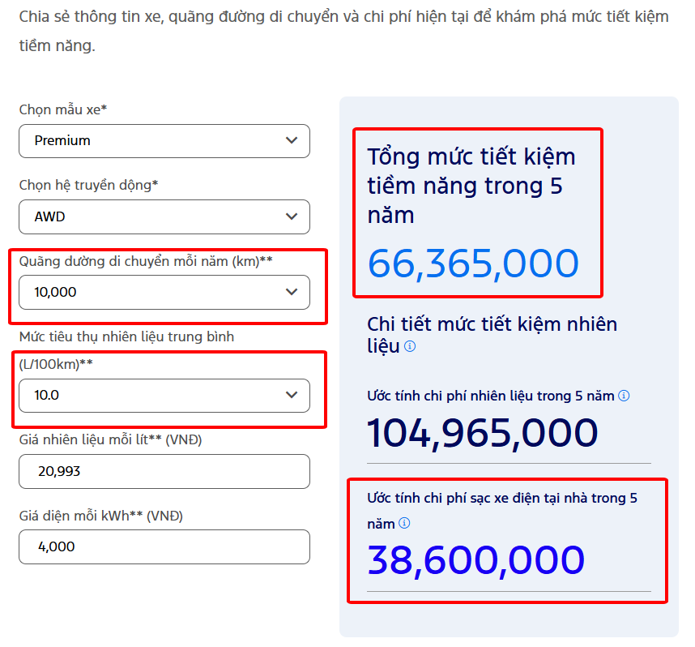Click "Mức tiêu thụ nhiên liệu trung bình" label
Image resolution: width=695 pixels, height=647 pixels.
tap(126, 336)
